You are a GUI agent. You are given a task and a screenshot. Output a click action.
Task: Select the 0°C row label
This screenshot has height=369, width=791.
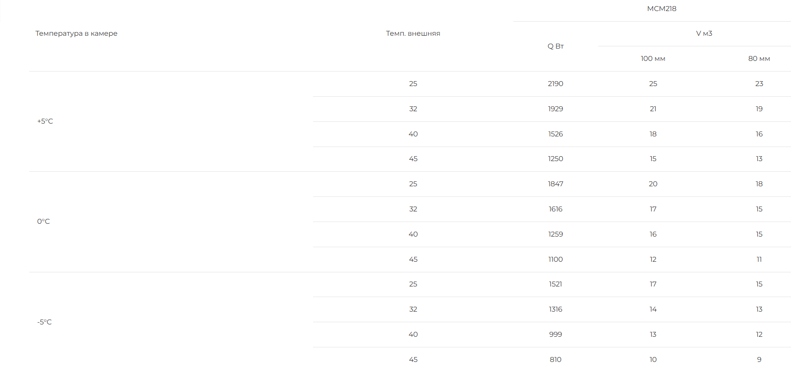tap(43, 222)
